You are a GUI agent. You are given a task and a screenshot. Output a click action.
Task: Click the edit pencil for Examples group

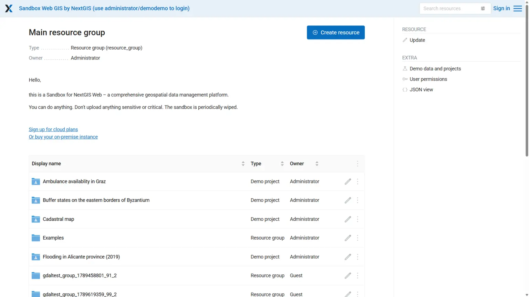[348, 238]
